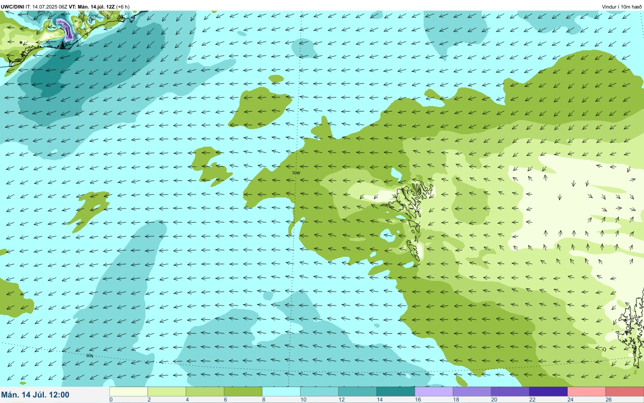Viewport: 644px width, 403px height.
Task: Click the 20–22 violet legend swatch
Action: click(x=511, y=391)
